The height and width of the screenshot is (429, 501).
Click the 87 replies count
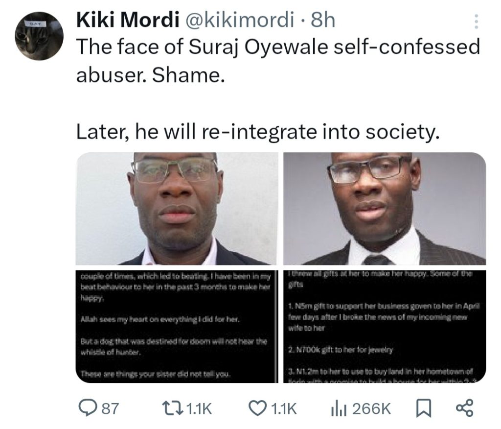[110, 409]
